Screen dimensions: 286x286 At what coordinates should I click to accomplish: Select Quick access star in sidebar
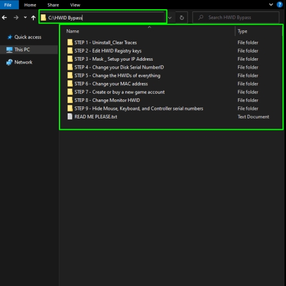click(10, 37)
